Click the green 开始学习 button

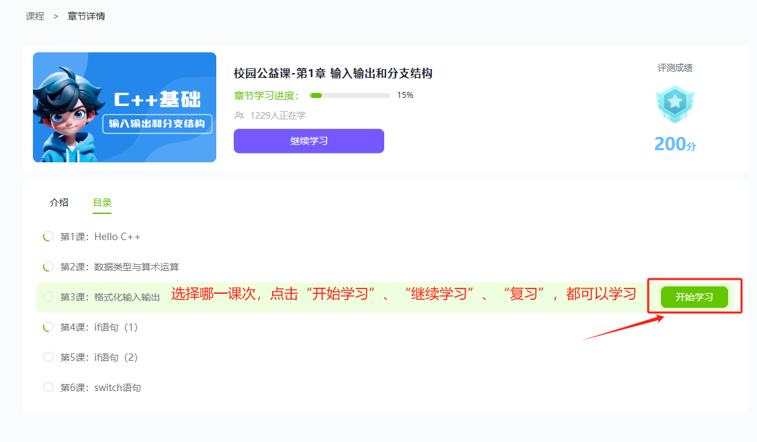[694, 297]
